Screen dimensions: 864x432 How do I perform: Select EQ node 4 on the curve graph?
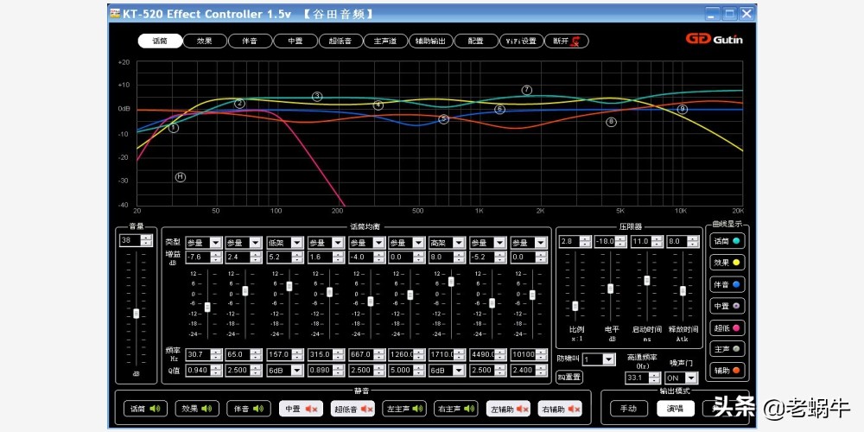(378, 105)
